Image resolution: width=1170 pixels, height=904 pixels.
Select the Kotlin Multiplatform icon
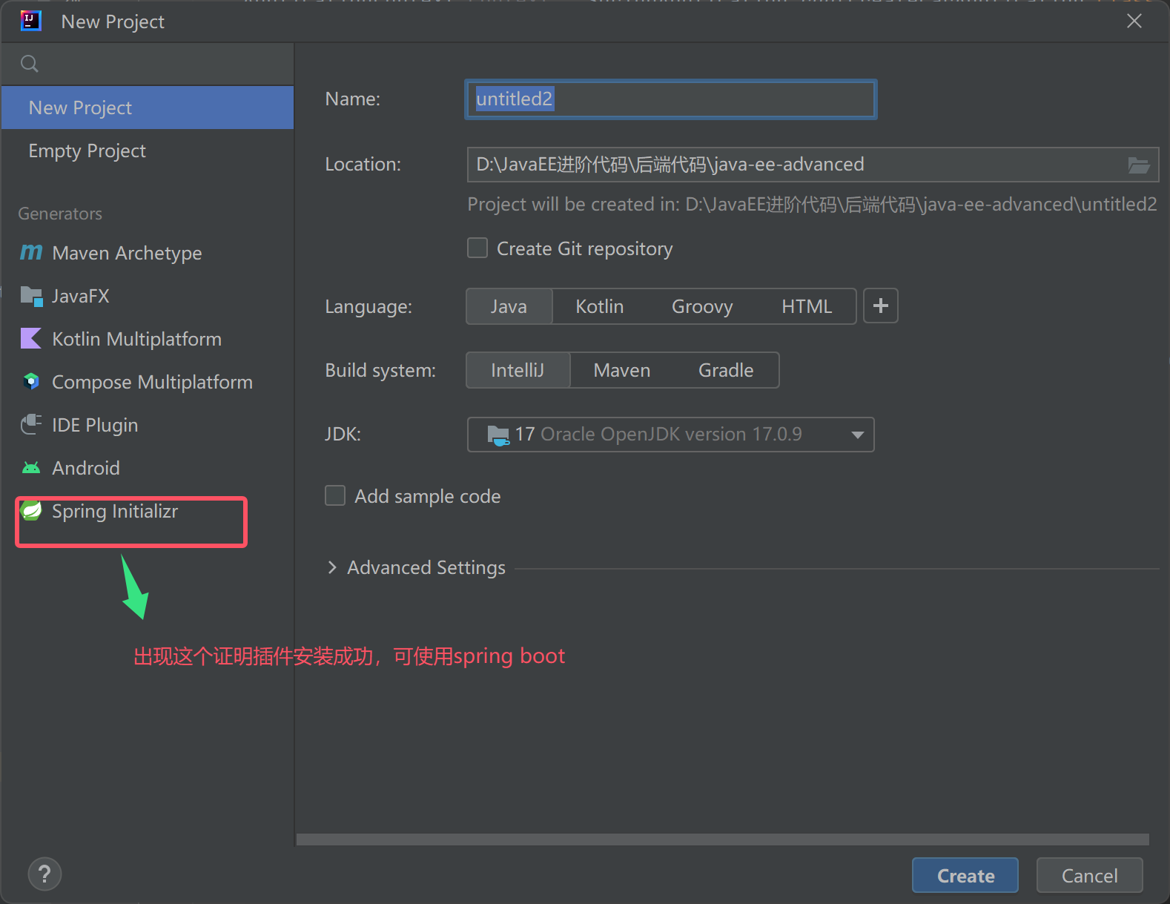pos(31,339)
